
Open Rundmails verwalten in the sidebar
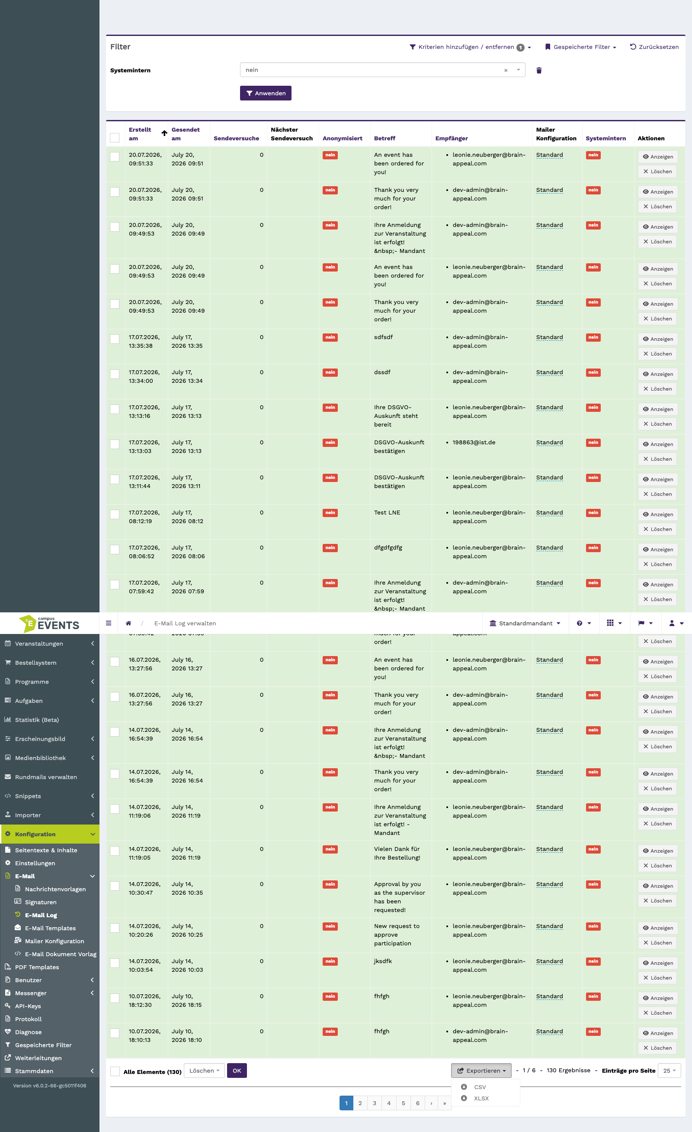click(x=50, y=777)
